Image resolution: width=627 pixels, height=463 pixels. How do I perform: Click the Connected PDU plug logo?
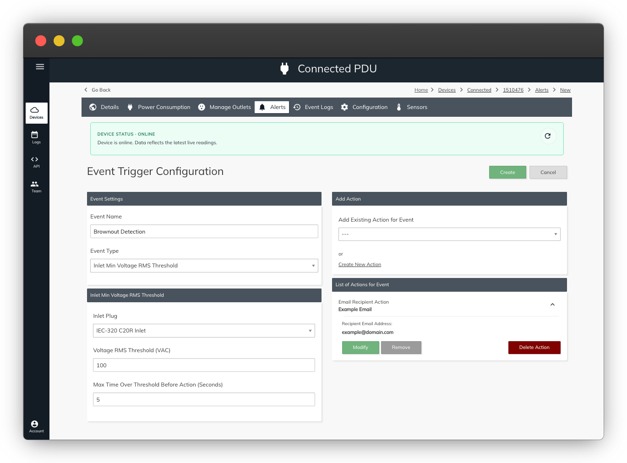point(284,69)
